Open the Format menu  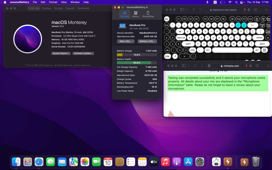(53, 2)
